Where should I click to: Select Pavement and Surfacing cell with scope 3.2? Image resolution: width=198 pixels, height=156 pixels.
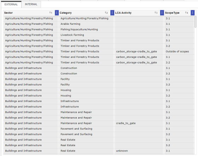(x=86, y=134)
